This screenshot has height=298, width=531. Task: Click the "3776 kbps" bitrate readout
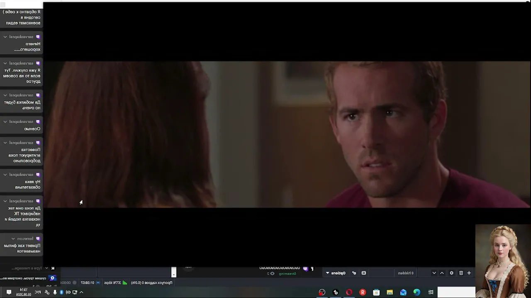[x=112, y=283]
